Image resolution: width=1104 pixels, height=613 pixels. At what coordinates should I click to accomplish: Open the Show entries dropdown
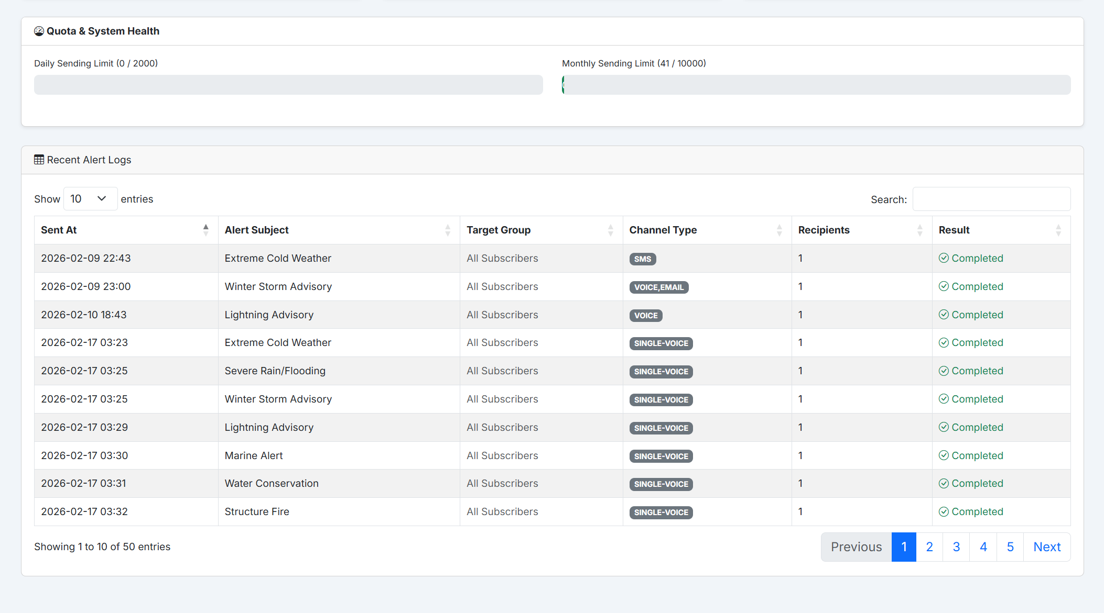[x=90, y=199]
